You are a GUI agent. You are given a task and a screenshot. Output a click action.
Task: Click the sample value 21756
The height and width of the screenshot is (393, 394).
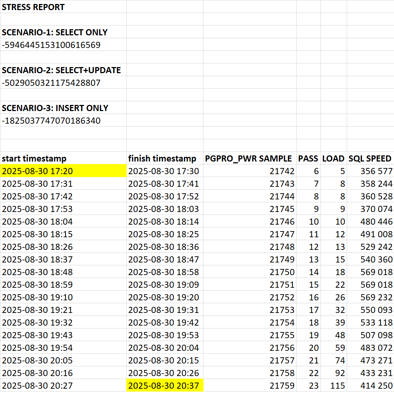[x=250, y=348]
